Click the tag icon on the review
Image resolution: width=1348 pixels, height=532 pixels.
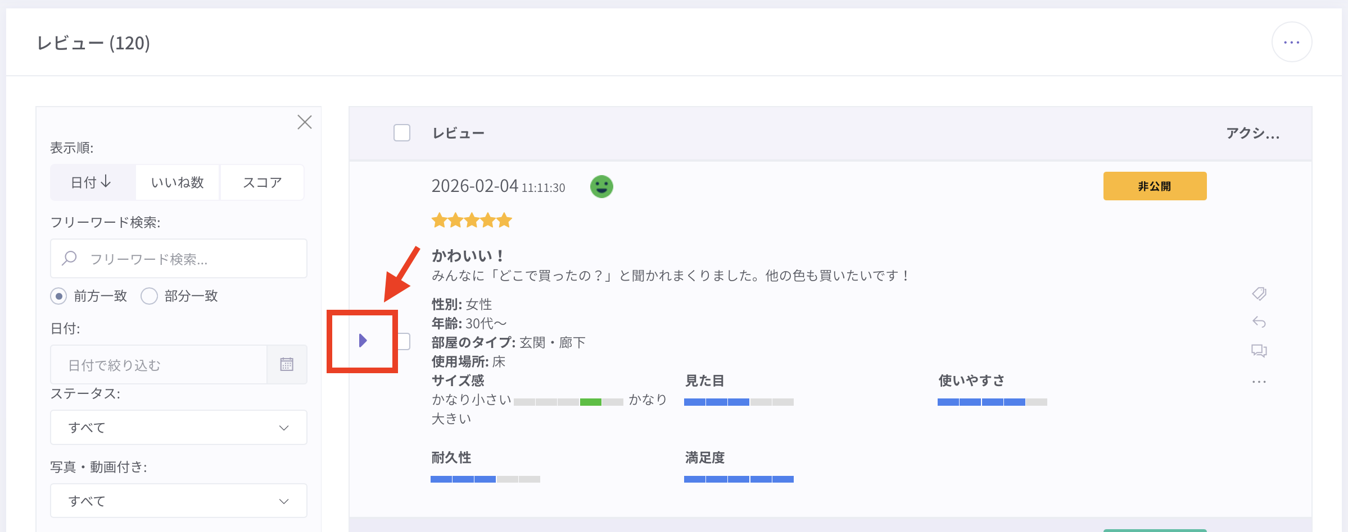[1259, 293]
